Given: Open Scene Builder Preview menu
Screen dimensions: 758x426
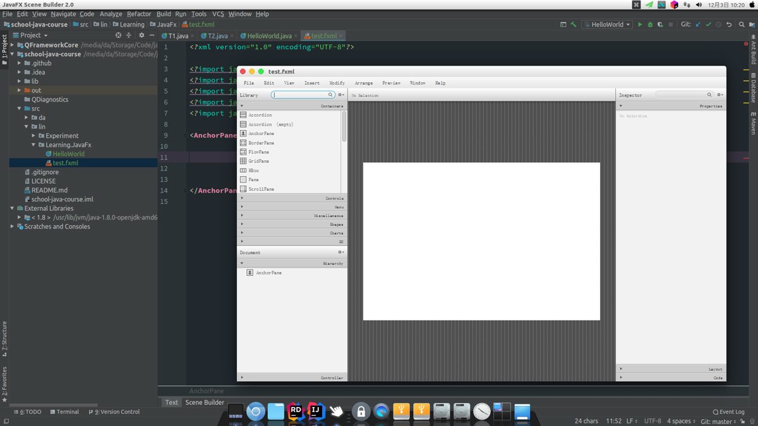Looking at the screenshot, I should (x=391, y=83).
